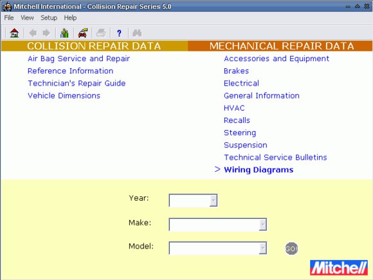Open Accessories and Equipment link
The image size is (373, 280).
[277, 59]
